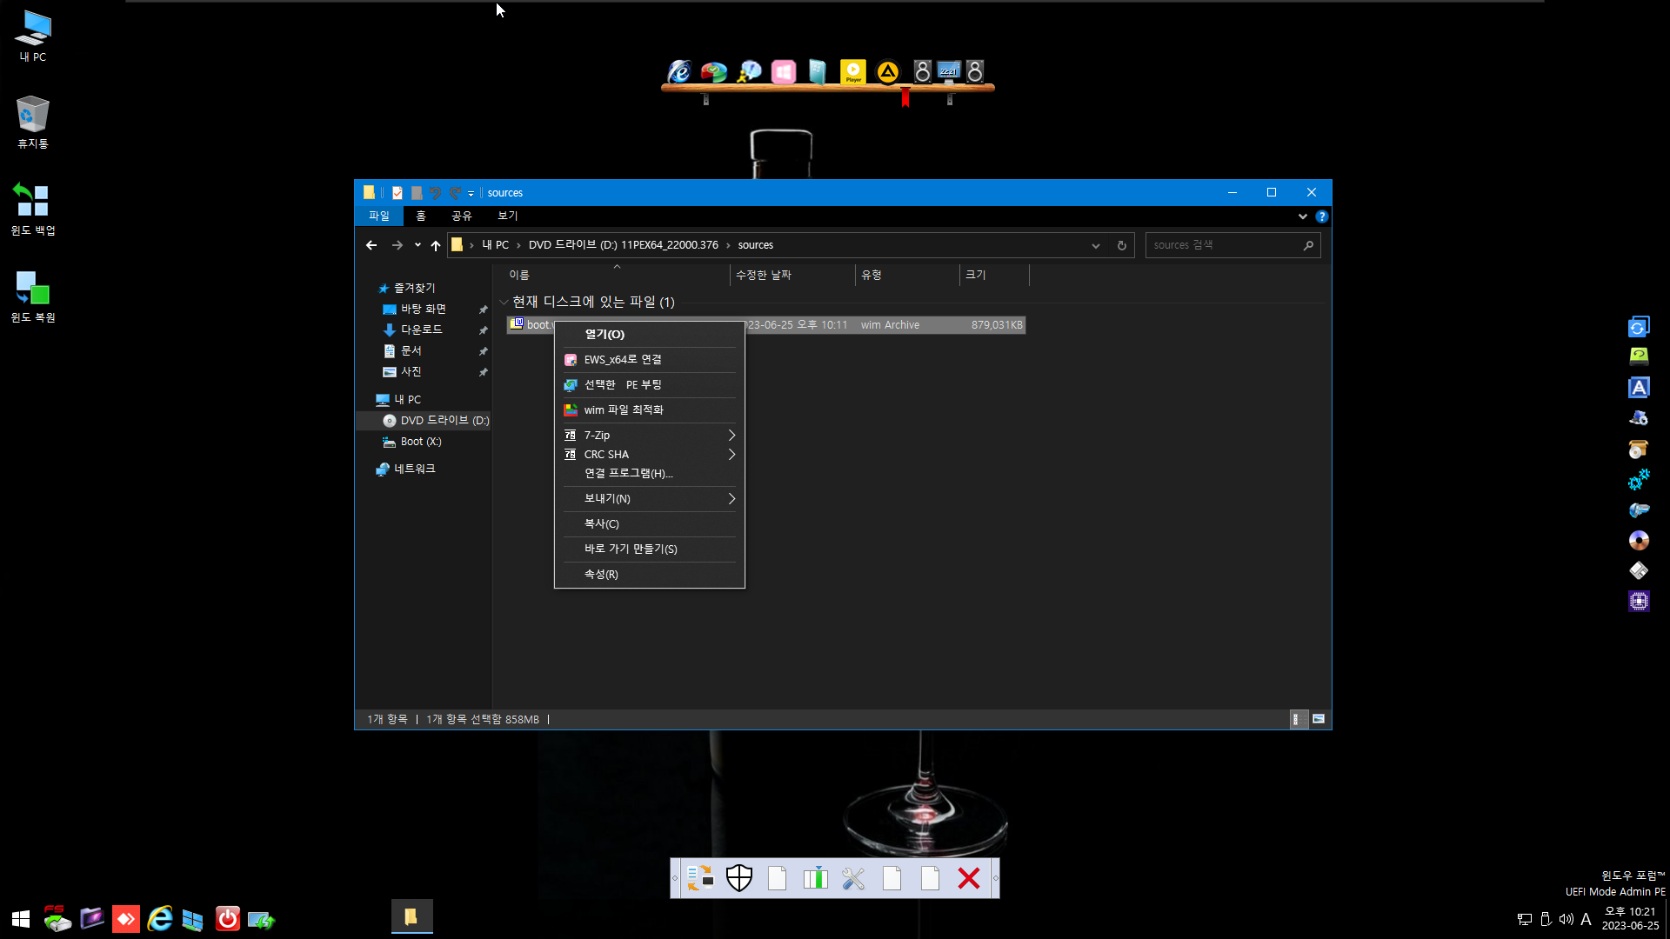Open the quick access toolbar customize dropdown

coord(471,193)
